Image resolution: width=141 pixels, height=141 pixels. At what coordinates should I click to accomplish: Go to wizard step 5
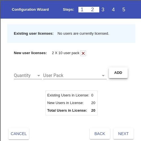coord(124,10)
